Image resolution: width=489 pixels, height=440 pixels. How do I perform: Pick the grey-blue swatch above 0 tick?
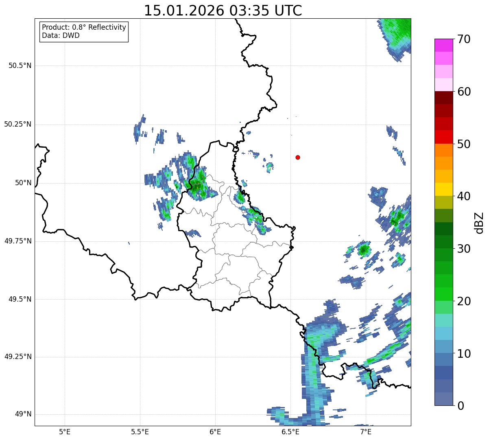pyautogui.click(x=443, y=399)
